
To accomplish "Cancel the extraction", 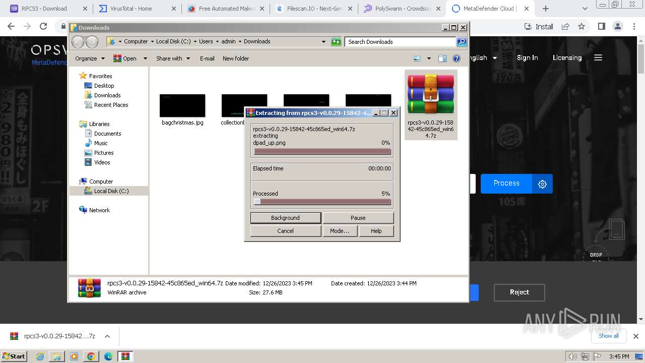I will tap(285, 231).
